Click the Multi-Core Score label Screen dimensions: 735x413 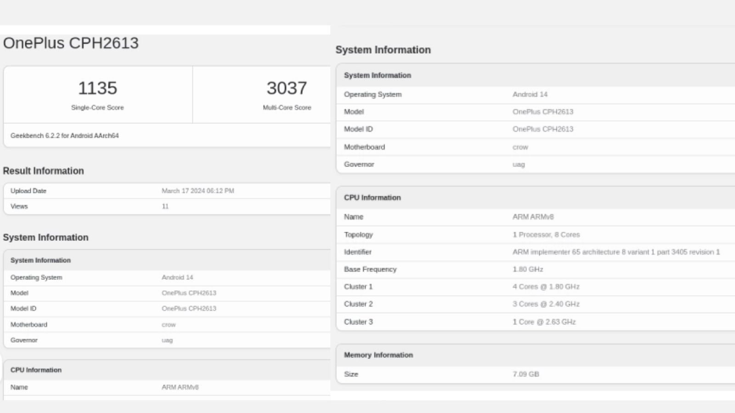[x=287, y=107]
